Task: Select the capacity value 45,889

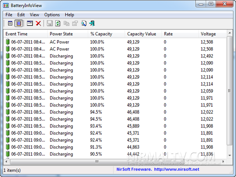Action: (133, 126)
